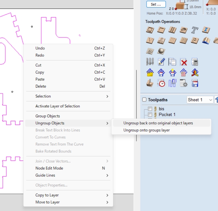Screen dimensions: 218x211
Task: Click greyed Convert To Curves entry
Action: [68, 137]
